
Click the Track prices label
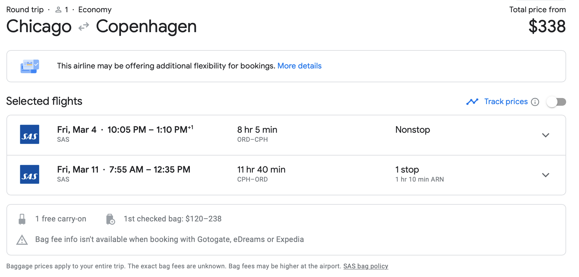[506, 102]
